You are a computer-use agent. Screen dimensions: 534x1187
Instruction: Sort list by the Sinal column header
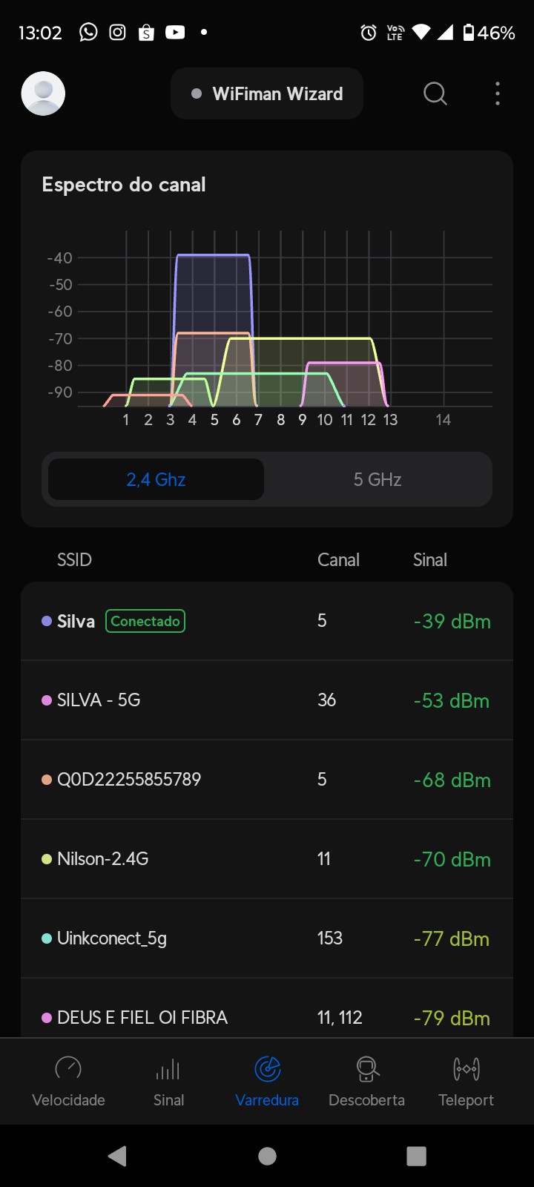tap(429, 560)
